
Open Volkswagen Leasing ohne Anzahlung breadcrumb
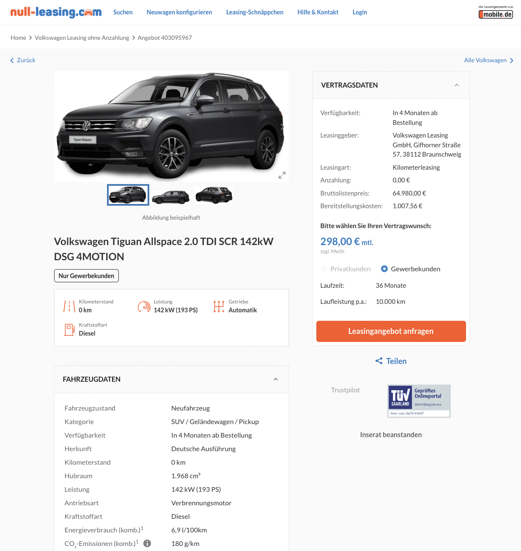82,38
